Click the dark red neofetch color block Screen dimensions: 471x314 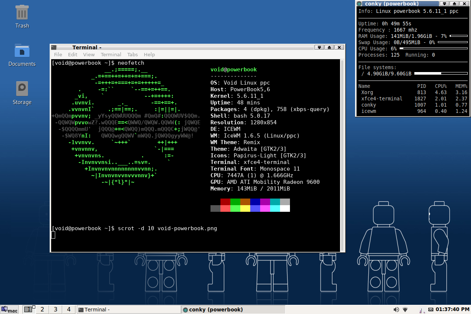click(x=225, y=202)
